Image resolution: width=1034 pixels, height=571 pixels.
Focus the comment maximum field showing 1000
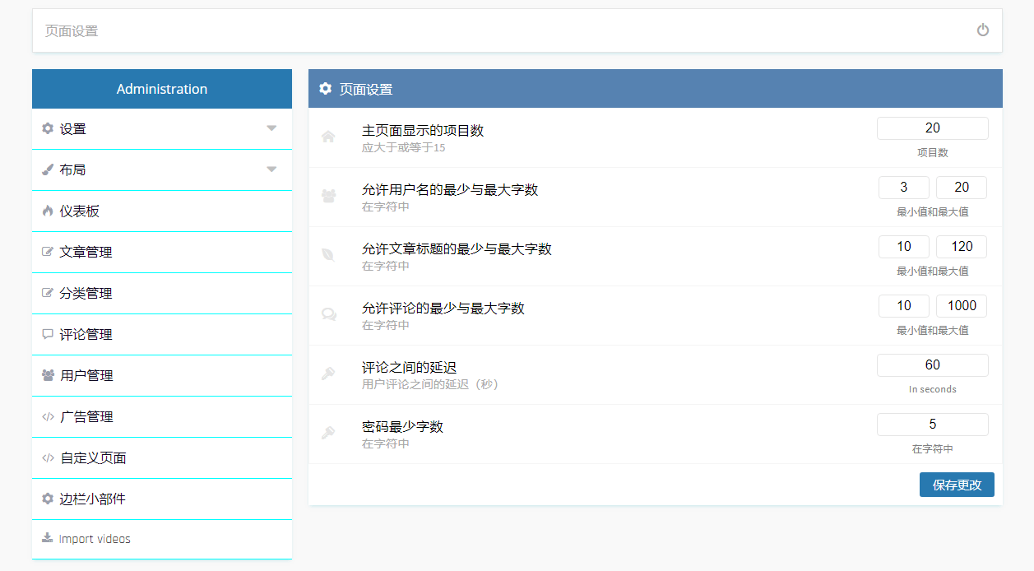pos(962,306)
